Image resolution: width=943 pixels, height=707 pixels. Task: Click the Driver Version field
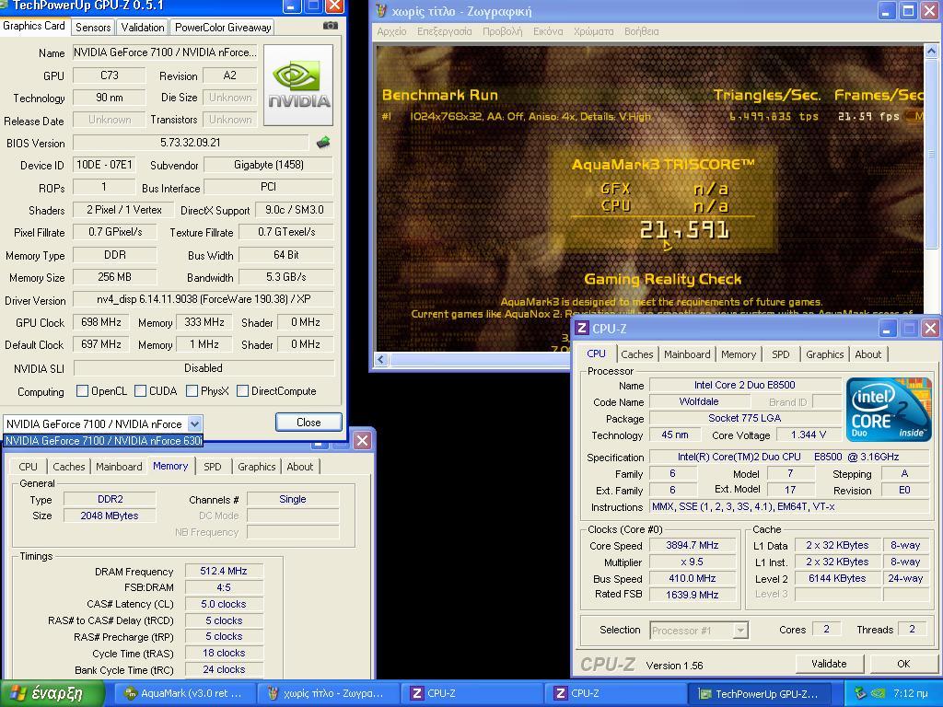[x=204, y=299]
